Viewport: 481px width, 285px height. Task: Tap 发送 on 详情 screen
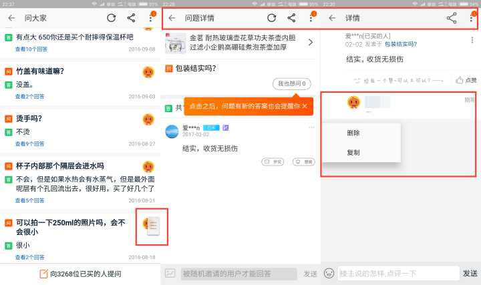470,273
